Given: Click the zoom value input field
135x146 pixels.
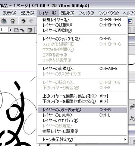Looking at the screenshot, I should (x=4, y=30).
